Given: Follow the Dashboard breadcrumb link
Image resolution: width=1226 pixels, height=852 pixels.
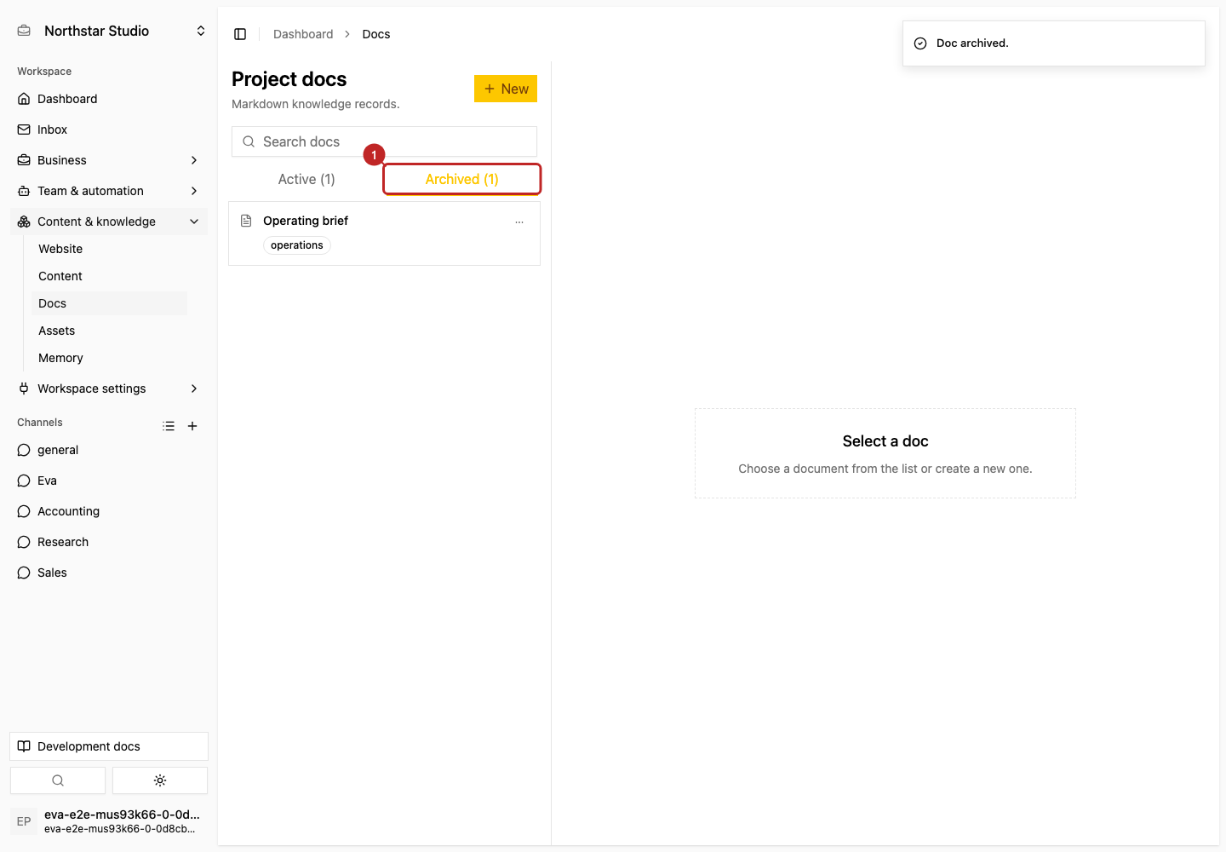Looking at the screenshot, I should click(303, 34).
